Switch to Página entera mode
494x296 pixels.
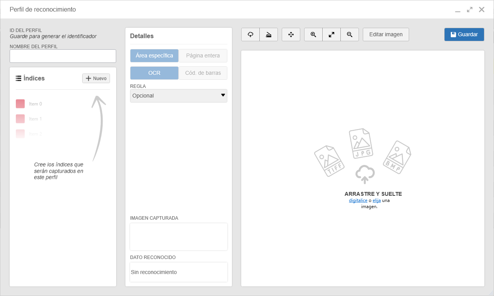[203, 55]
